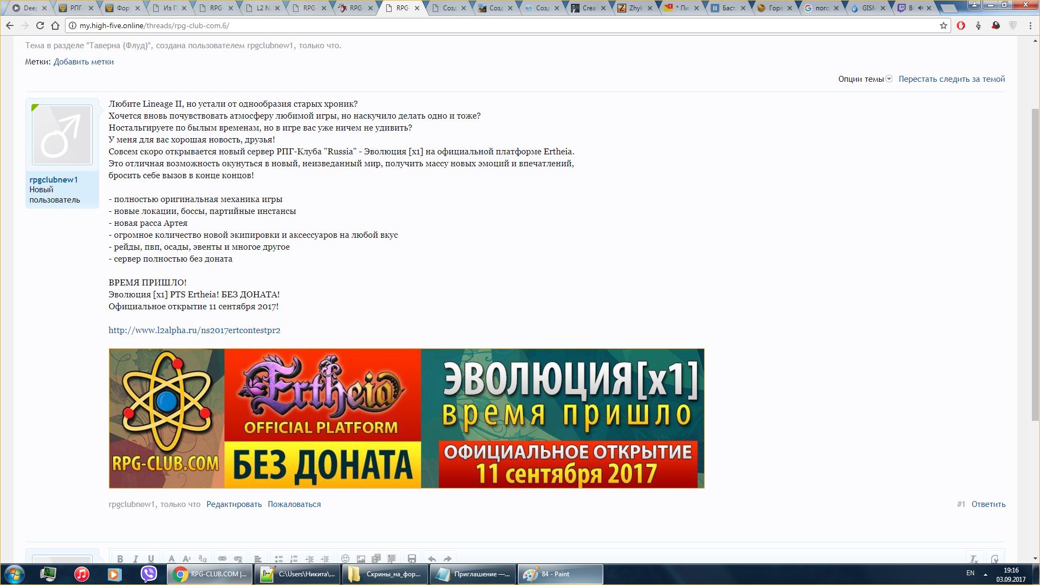Reload the current page
1040x585 pixels.
tap(40, 25)
